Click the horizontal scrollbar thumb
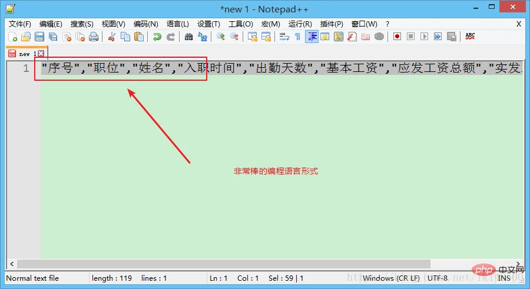 [224, 264]
